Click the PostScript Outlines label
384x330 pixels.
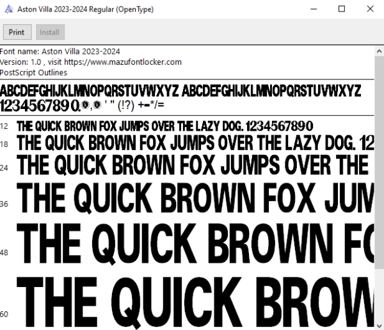tap(33, 72)
